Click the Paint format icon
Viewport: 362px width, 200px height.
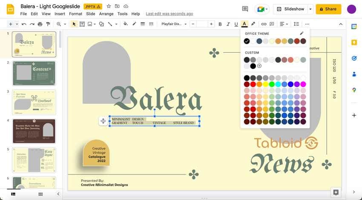coord(48,24)
